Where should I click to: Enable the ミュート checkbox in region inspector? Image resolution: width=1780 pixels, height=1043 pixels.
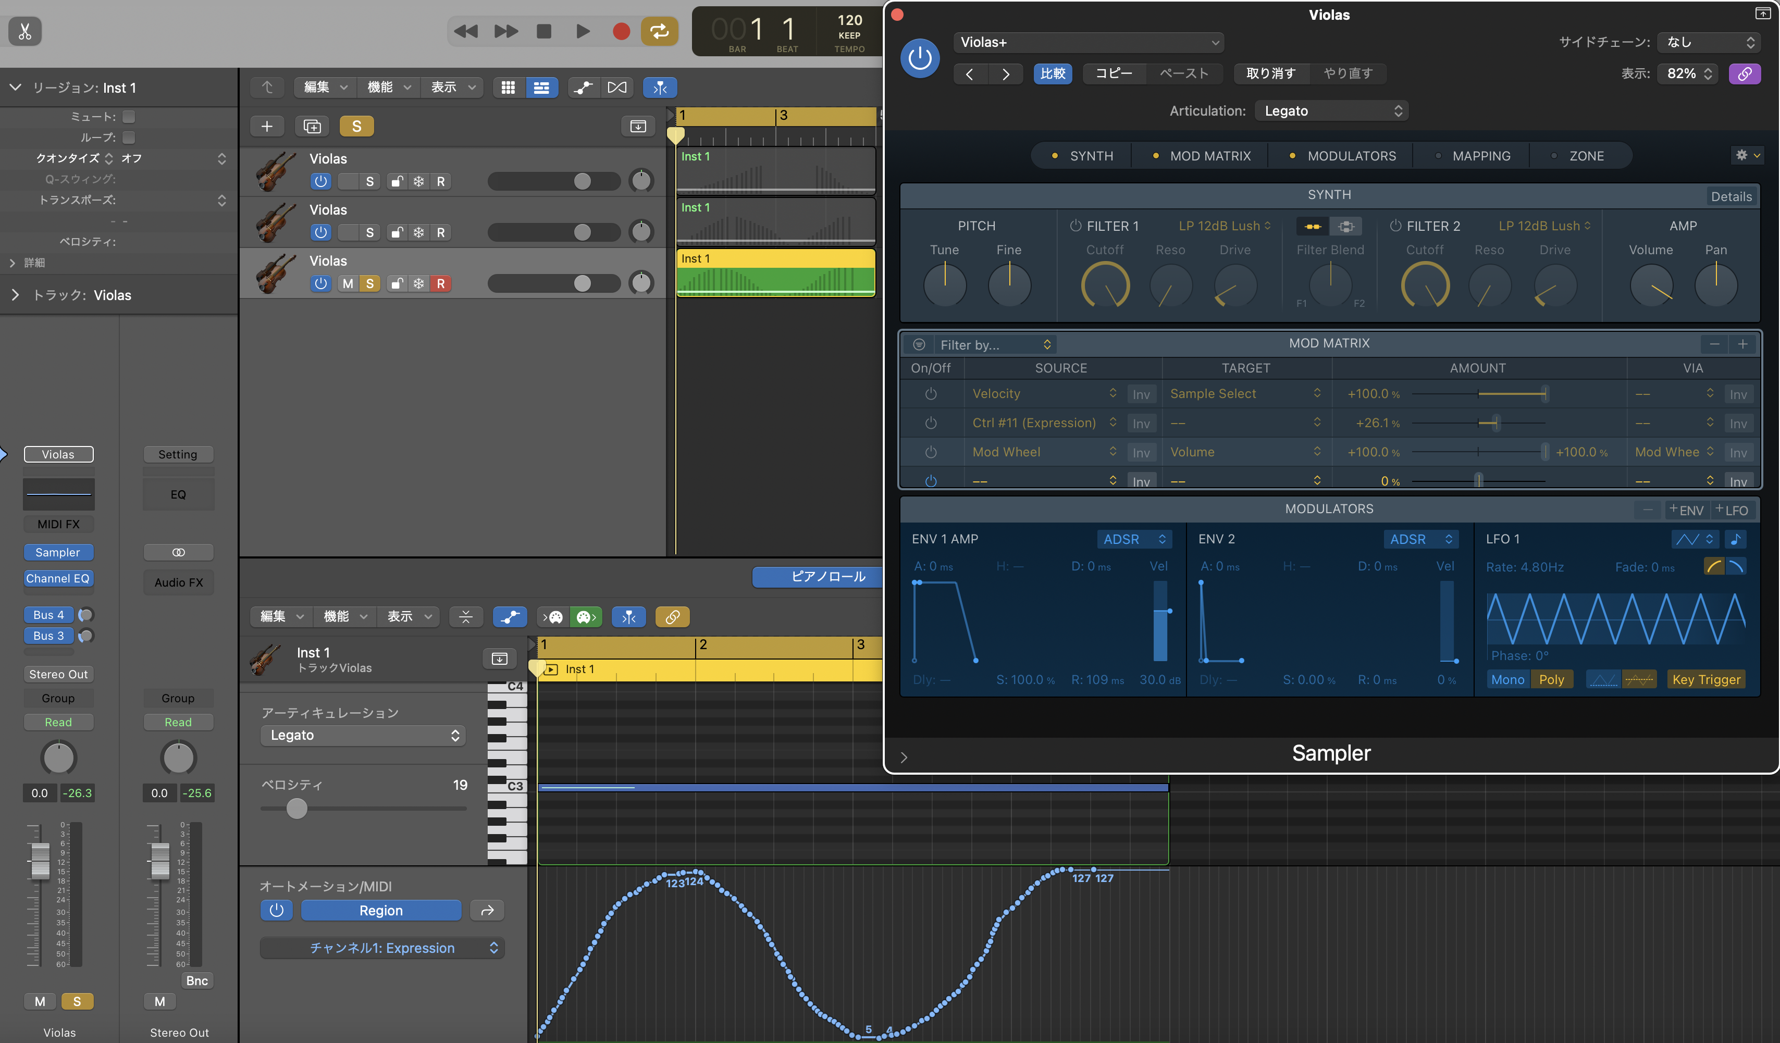129,117
